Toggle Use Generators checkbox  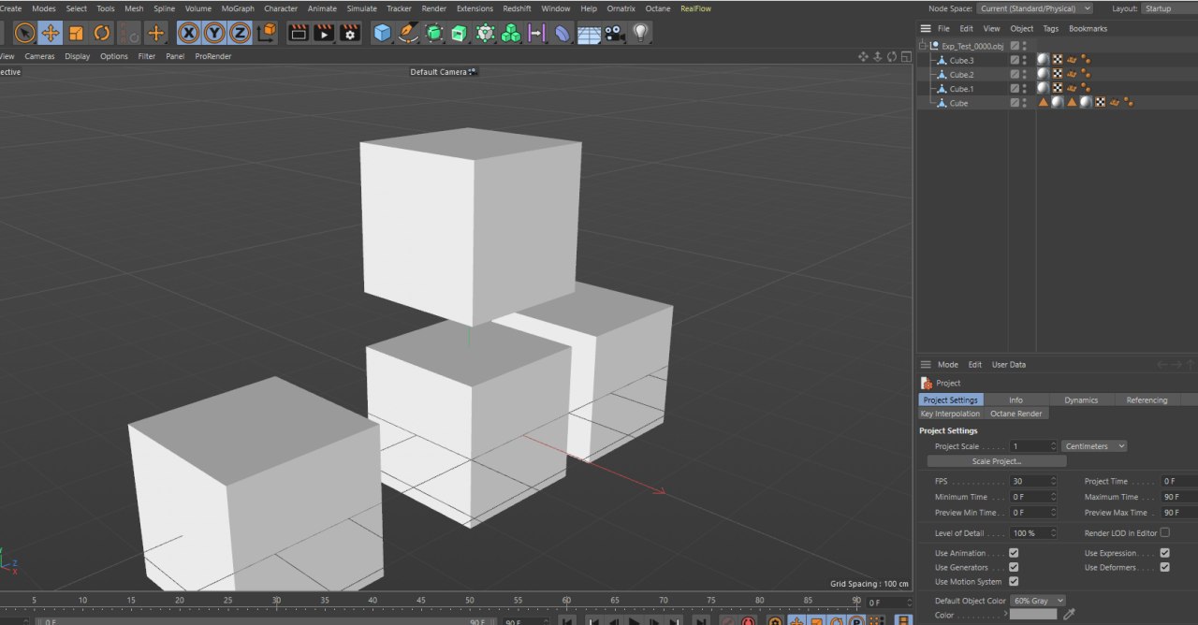1014,567
